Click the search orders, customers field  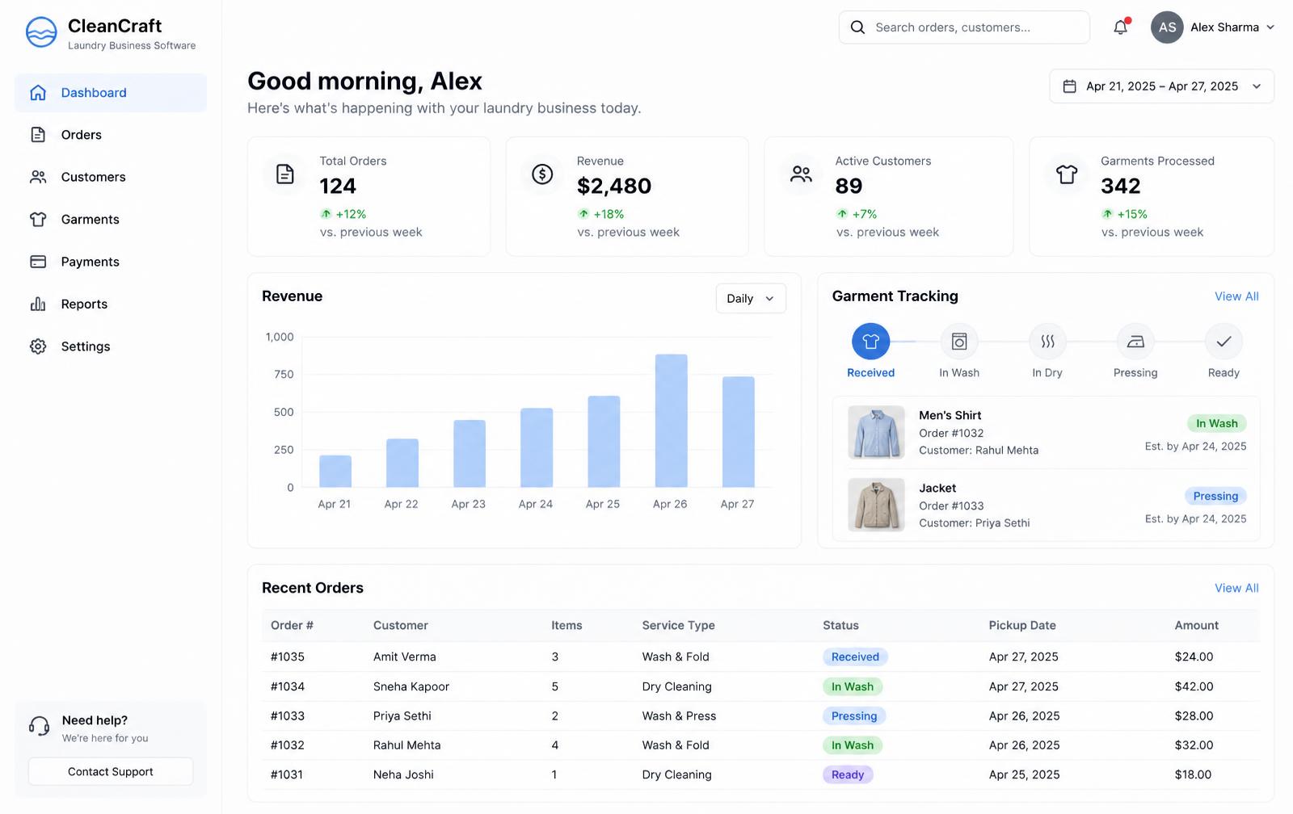point(964,27)
